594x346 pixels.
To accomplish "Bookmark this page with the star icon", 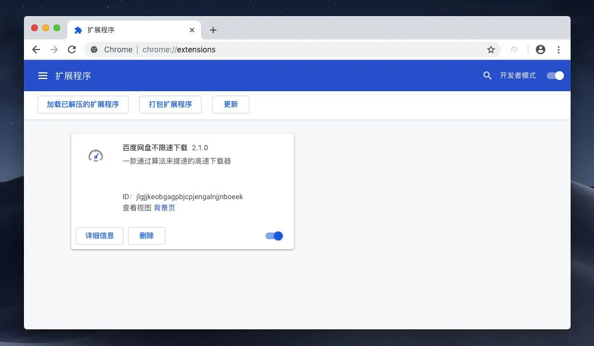I will [x=491, y=50].
